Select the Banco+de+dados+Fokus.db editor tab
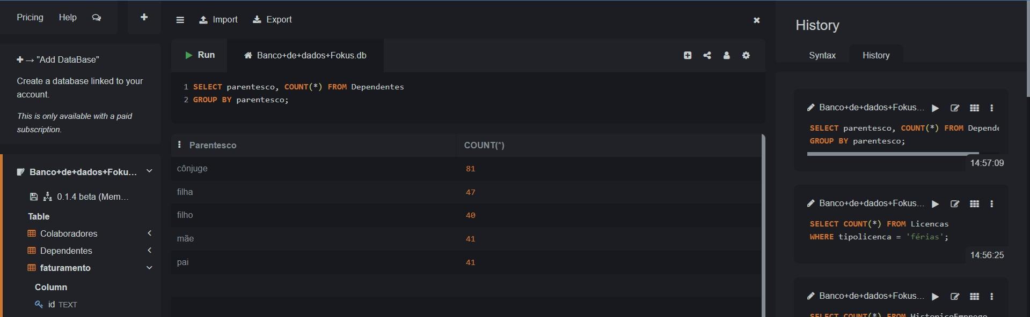1030x317 pixels. click(305, 55)
